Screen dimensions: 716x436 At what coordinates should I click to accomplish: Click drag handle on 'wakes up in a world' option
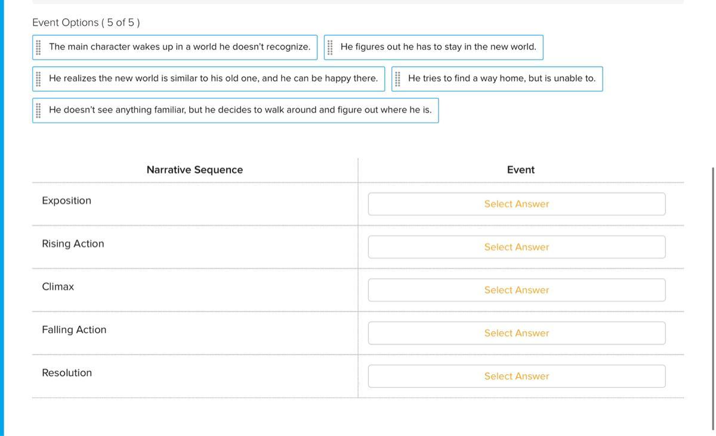(38, 47)
